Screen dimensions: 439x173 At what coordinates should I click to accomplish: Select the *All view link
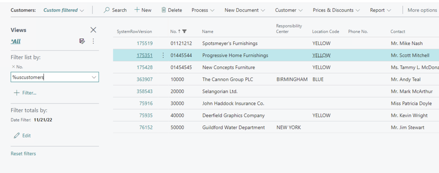click(15, 41)
